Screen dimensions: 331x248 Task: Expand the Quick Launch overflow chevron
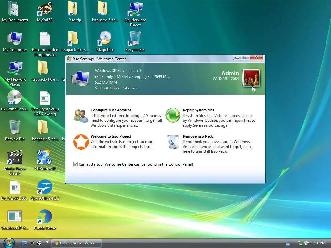pyautogui.click(x=47, y=242)
